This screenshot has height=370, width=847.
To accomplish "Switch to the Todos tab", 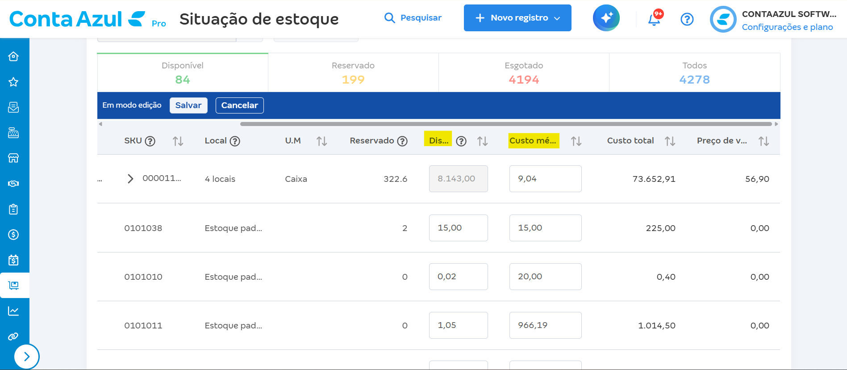I will point(694,73).
